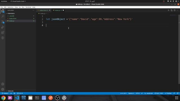Open the Explorer view in activity bar
Viewport: 180px width, 101px height.
3,11
